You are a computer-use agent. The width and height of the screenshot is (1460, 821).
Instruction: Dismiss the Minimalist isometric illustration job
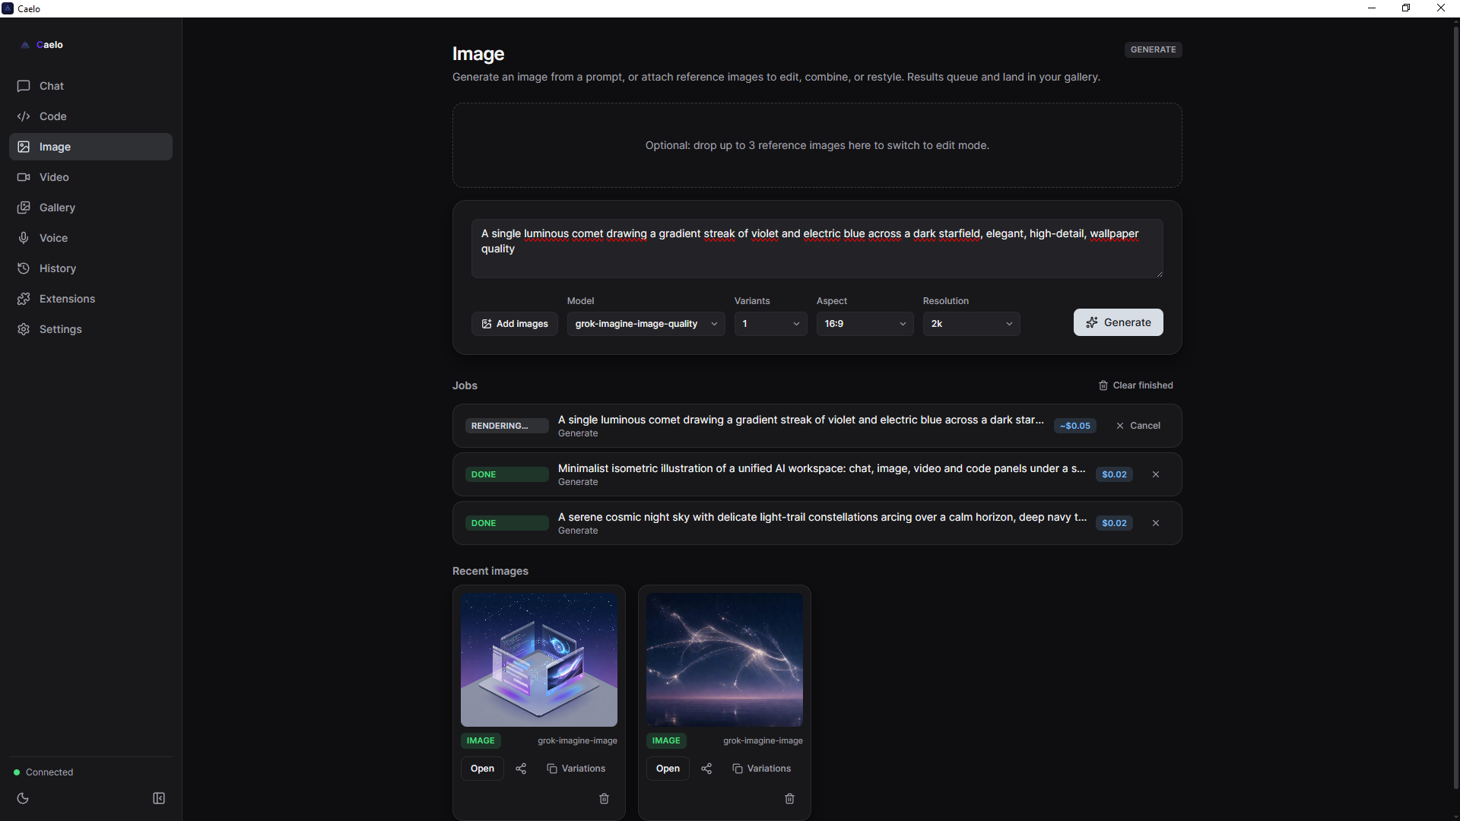tap(1156, 474)
